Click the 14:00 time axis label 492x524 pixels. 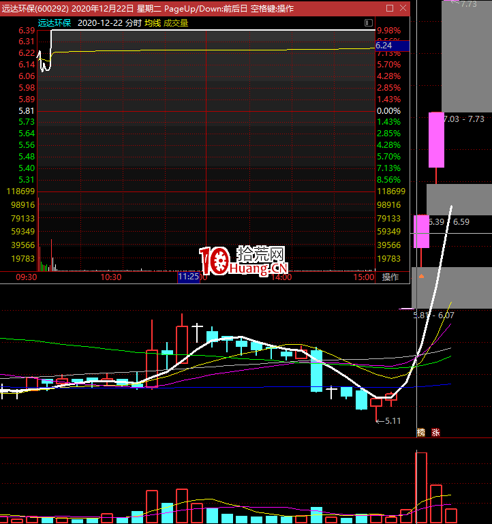click(x=281, y=277)
